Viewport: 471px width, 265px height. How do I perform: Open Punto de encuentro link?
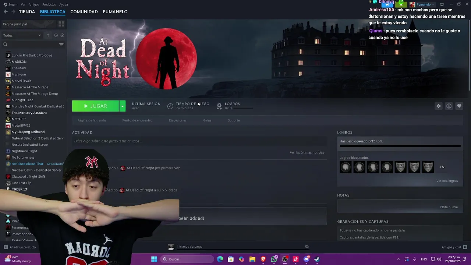(x=137, y=120)
